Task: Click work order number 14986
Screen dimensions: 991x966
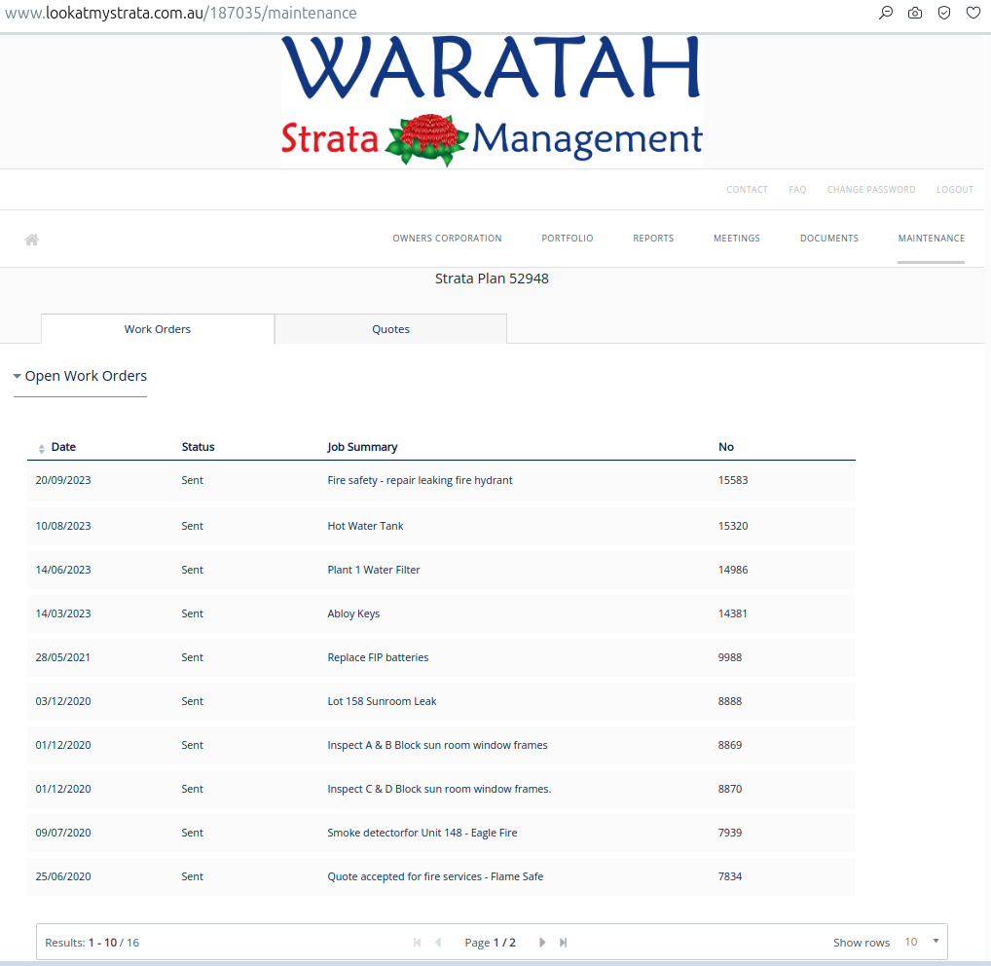Action: [x=732, y=570]
